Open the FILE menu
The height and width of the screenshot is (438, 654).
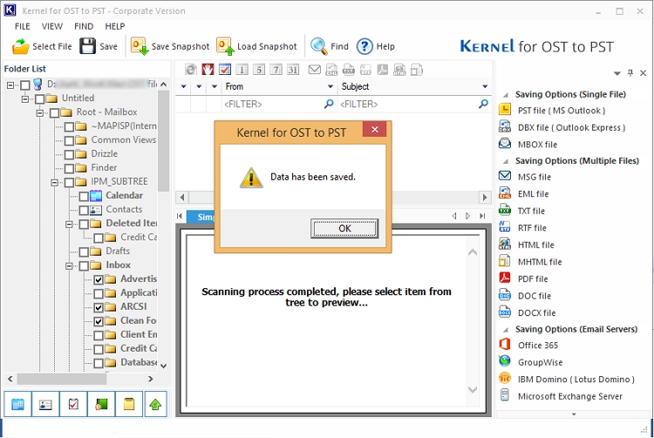coord(22,26)
